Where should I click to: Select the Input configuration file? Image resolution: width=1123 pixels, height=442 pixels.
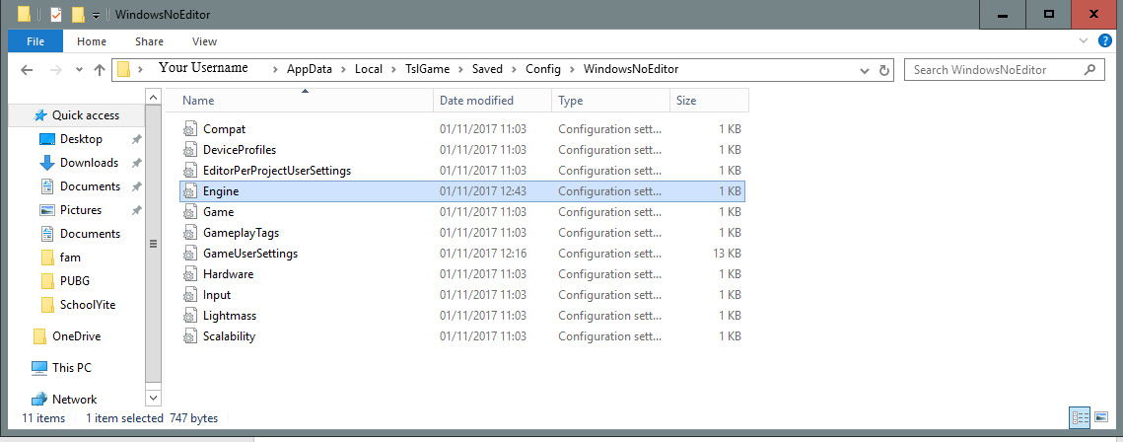pyautogui.click(x=462, y=294)
